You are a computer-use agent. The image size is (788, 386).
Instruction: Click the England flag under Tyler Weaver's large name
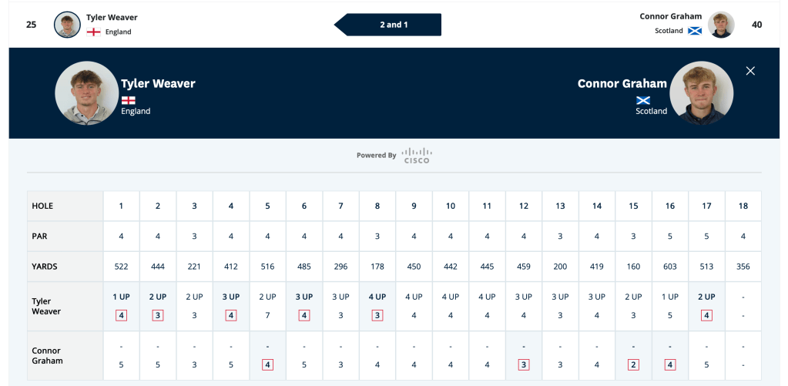128,100
